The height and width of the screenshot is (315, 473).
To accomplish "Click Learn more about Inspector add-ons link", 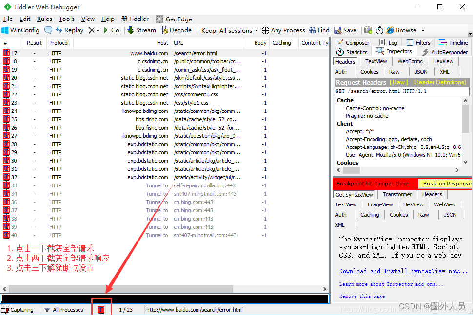I will click(x=391, y=284).
